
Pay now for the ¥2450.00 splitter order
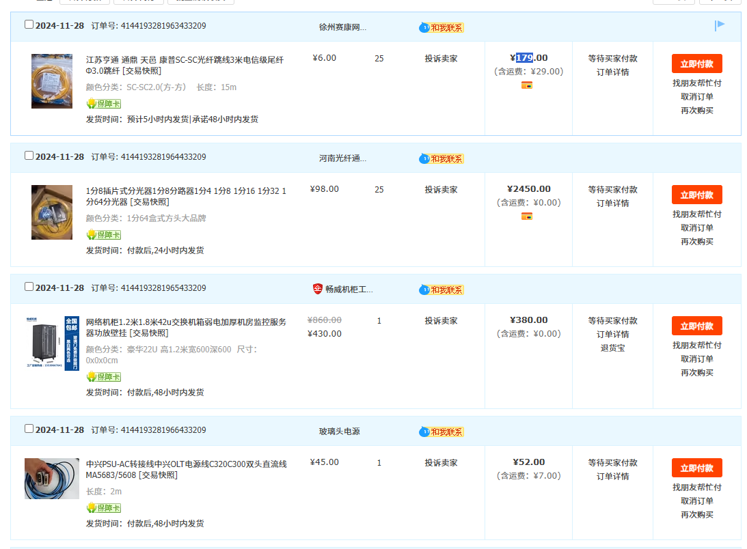(696, 195)
